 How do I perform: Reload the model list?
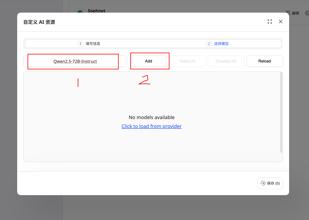click(265, 61)
